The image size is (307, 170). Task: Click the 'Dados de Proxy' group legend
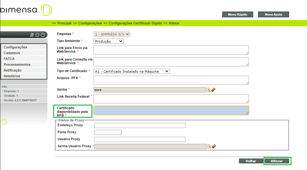pos(71,120)
